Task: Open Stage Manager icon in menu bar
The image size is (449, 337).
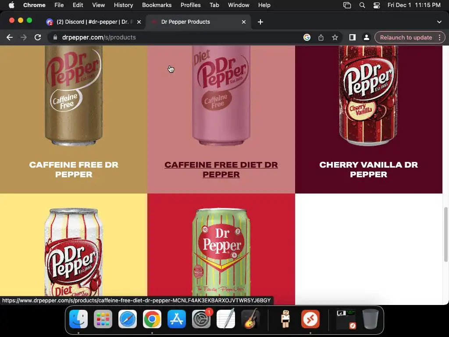Action: pyautogui.click(x=347, y=5)
